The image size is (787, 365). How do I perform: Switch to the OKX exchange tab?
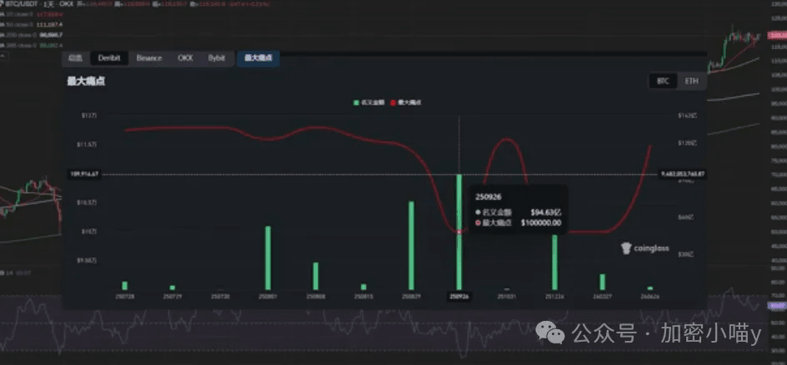tap(185, 58)
